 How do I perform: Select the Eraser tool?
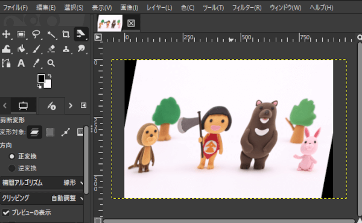51,49
